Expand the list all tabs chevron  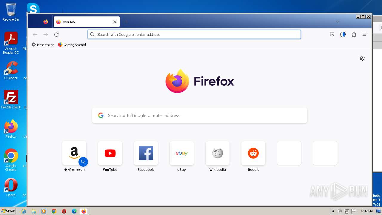pos(338,22)
